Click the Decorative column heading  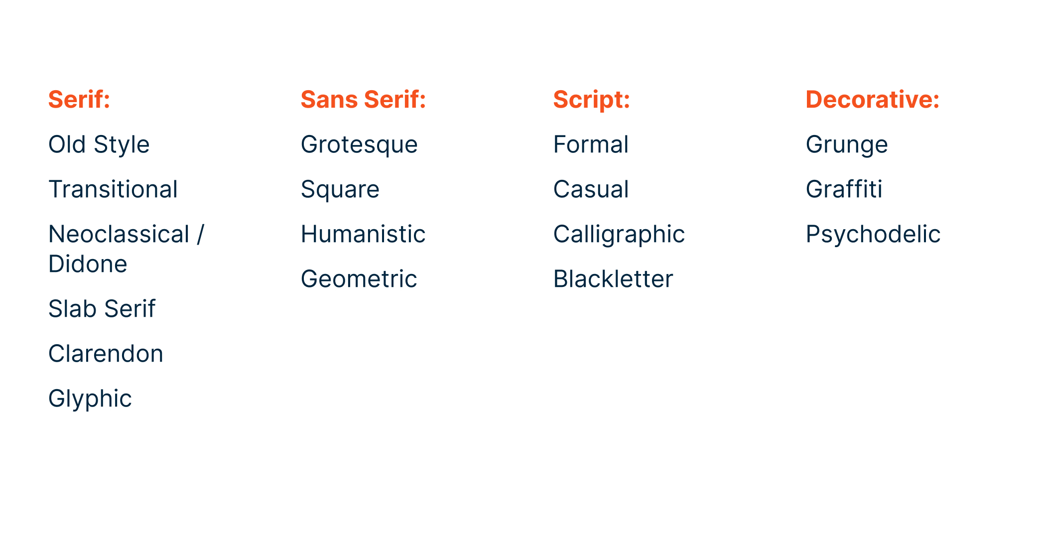pos(872,99)
